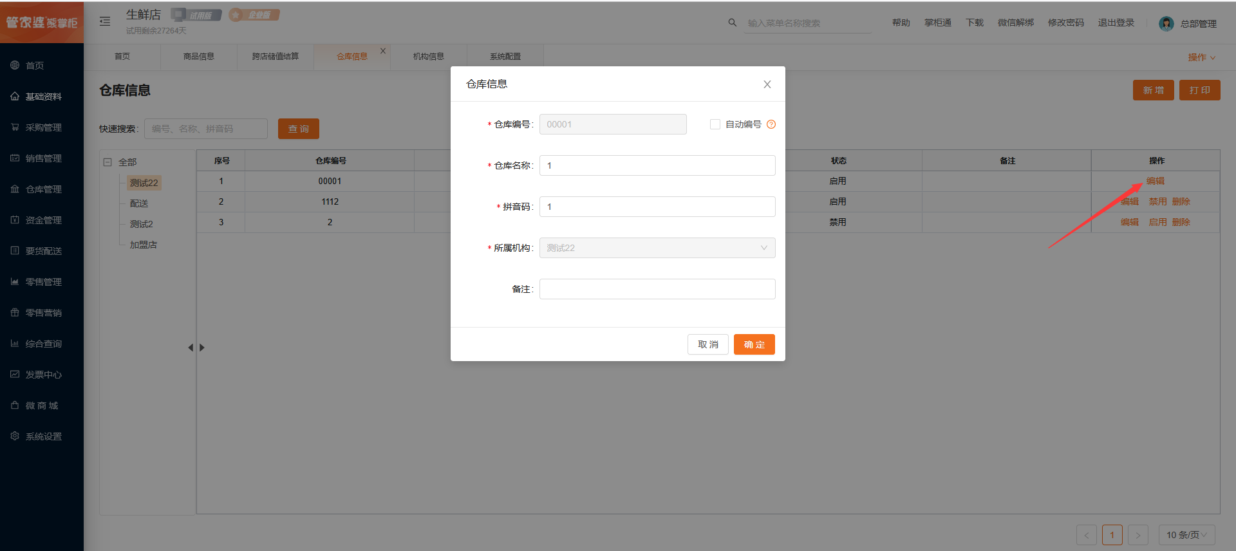Close the 仓库信息 dialog with X
This screenshot has width=1236, height=551.
(x=767, y=84)
